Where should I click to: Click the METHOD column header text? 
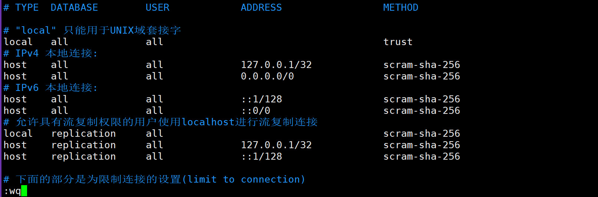tap(401, 8)
